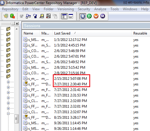Select s_SF... name on 1/3/2012 4:45:15 PM row
Image resolution: width=150 pixels, height=131 pixels.
point(33,45)
